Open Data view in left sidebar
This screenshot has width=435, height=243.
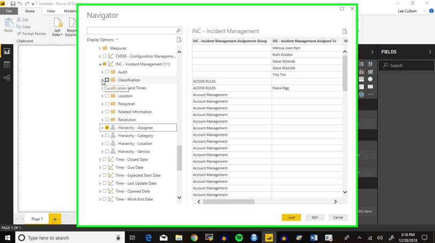6,65
